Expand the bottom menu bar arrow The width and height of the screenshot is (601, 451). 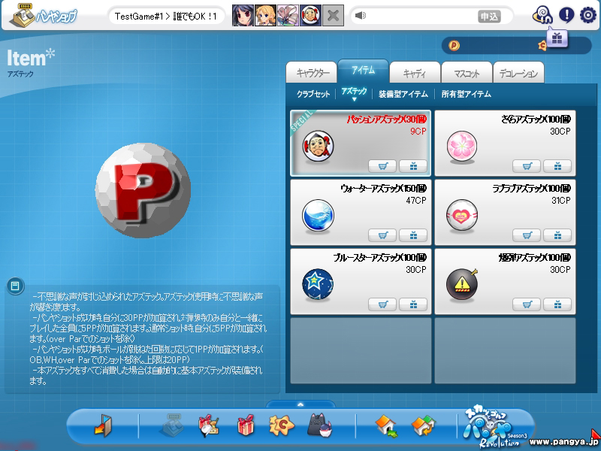300,404
